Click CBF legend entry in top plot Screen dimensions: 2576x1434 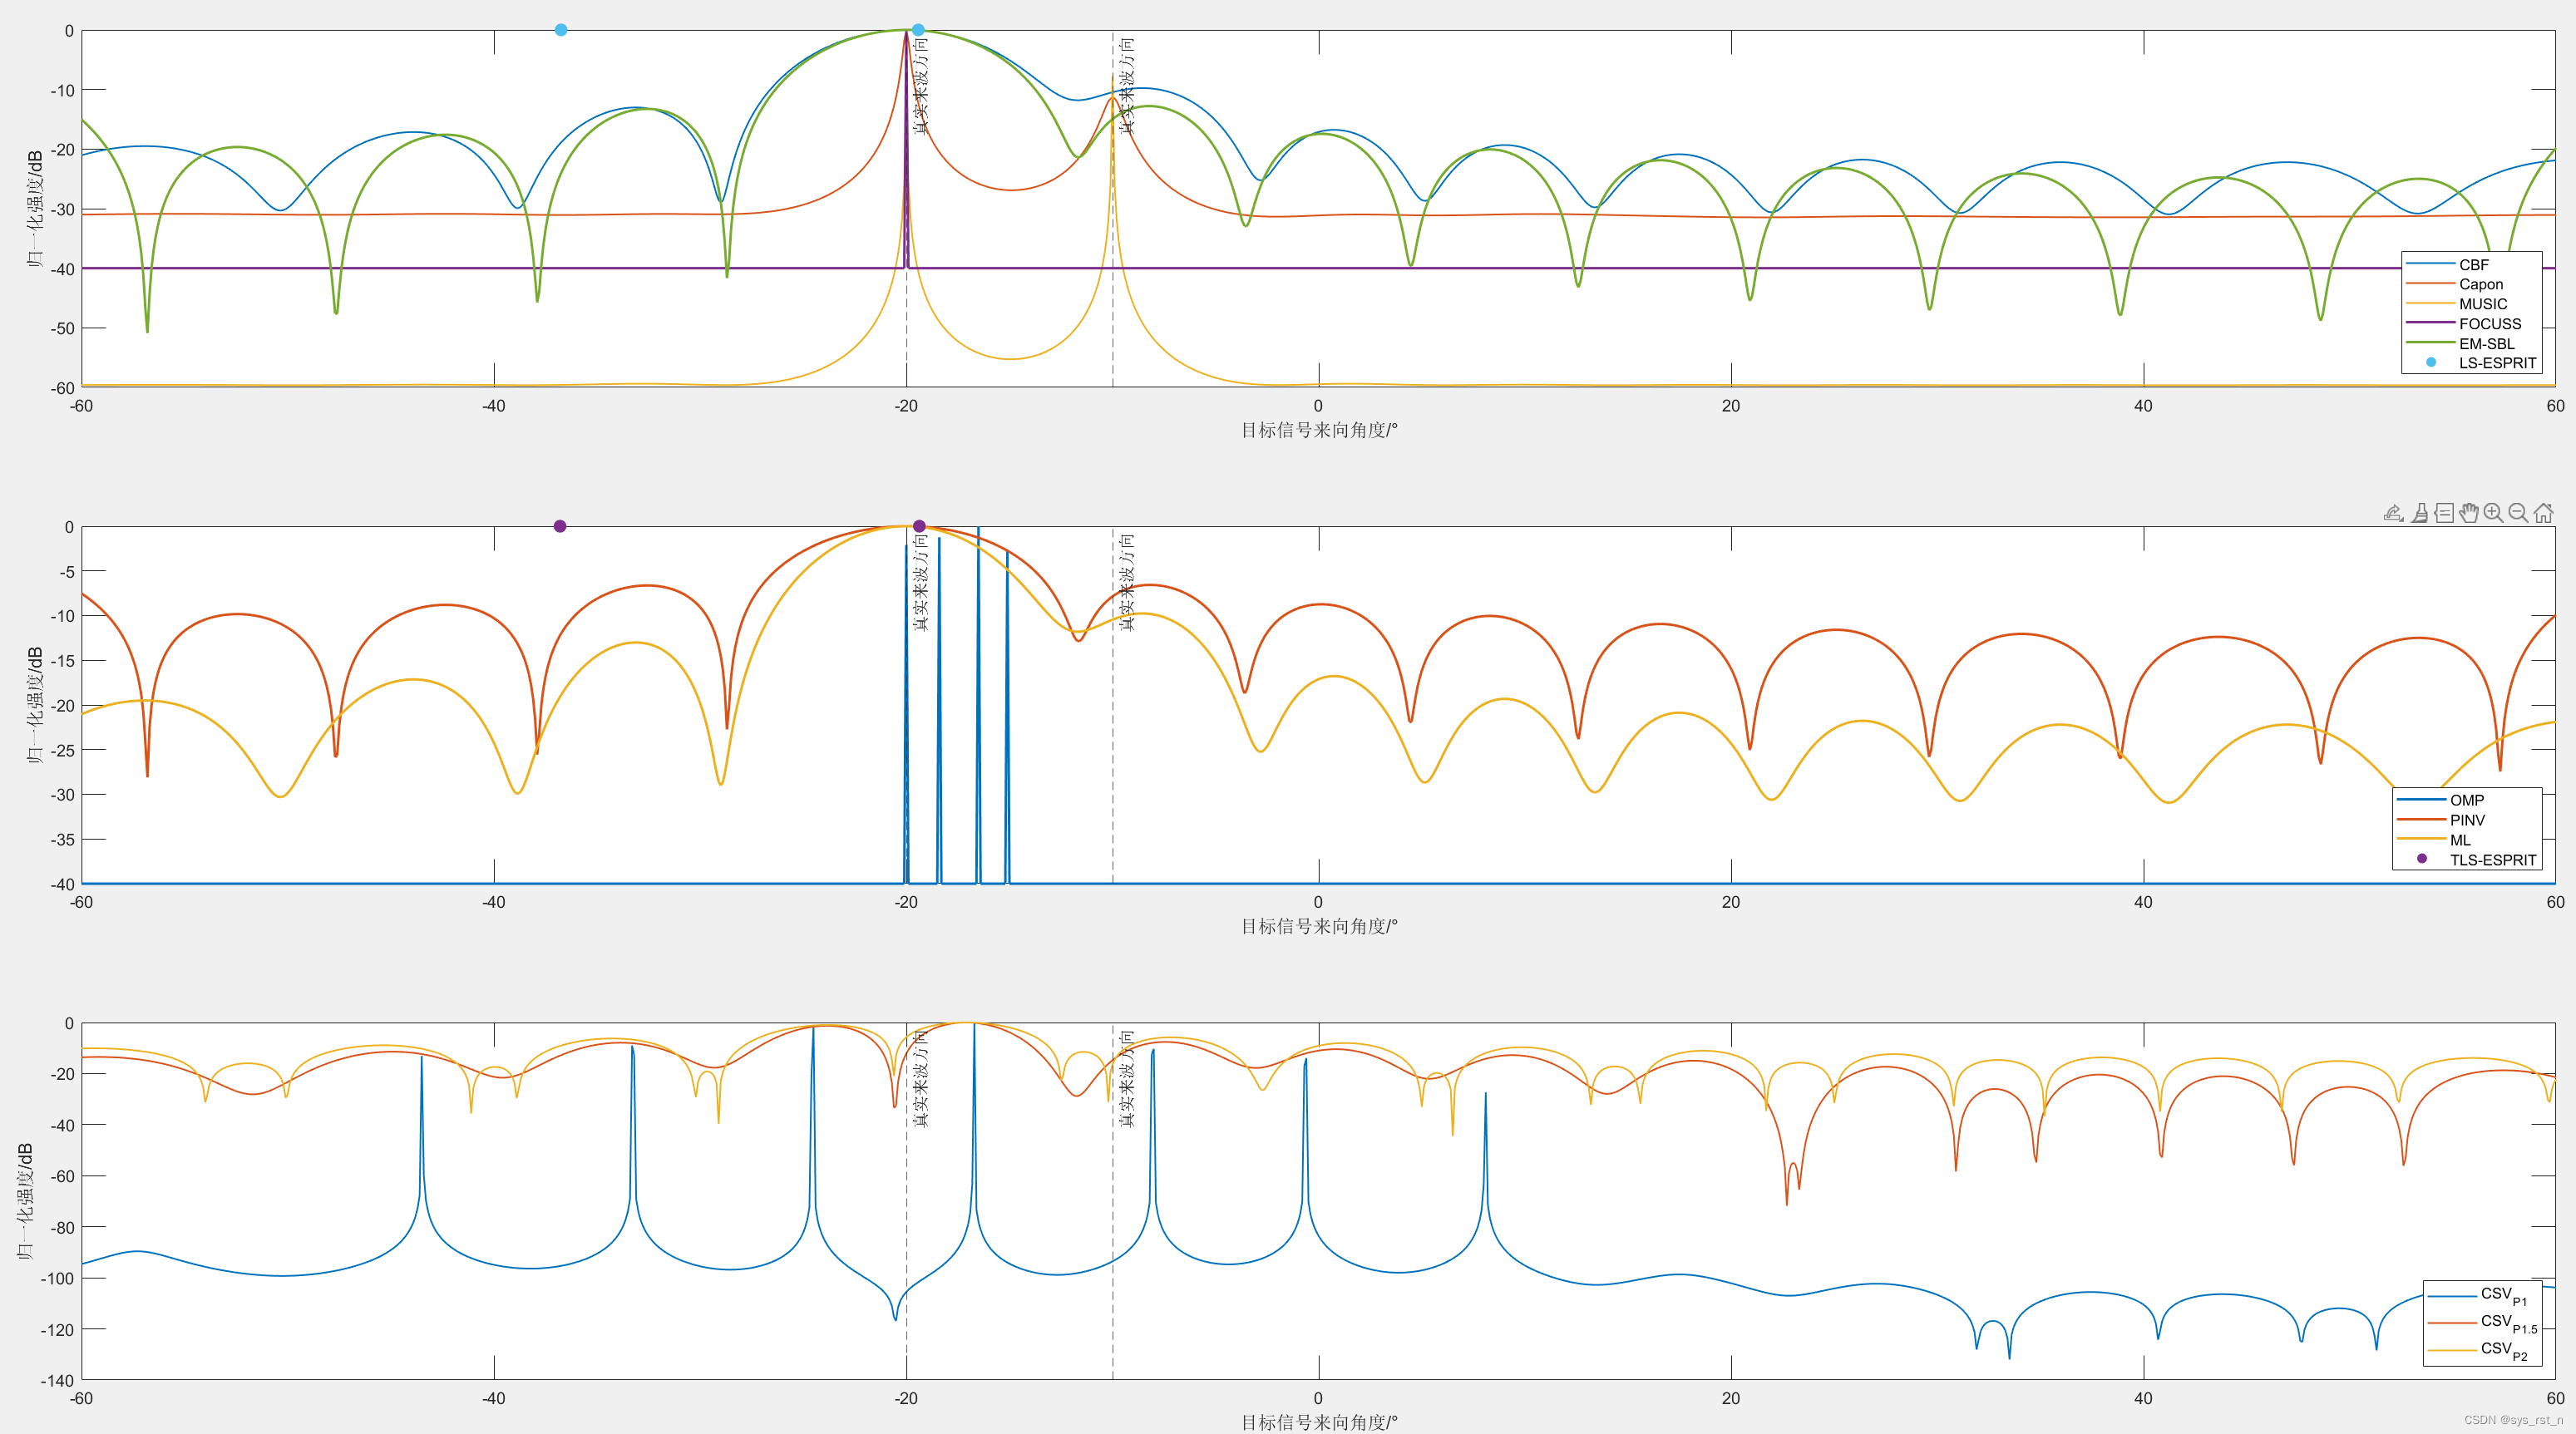(2473, 265)
